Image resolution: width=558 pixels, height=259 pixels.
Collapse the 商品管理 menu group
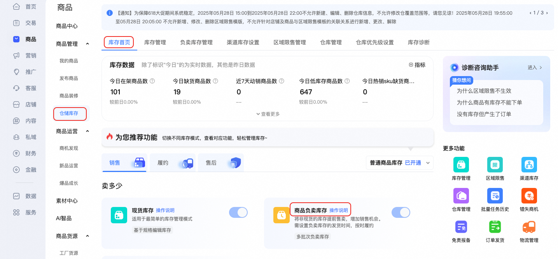(x=87, y=44)
